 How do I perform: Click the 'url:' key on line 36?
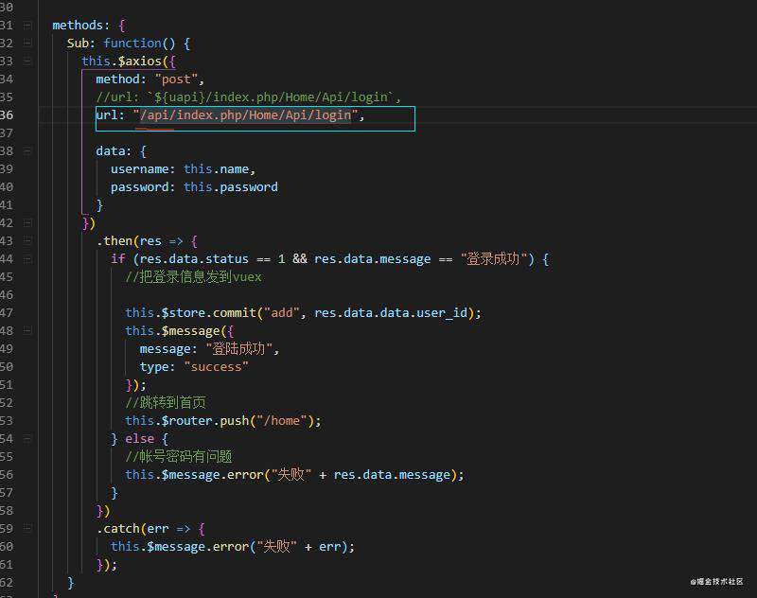(x=110, y=114)
